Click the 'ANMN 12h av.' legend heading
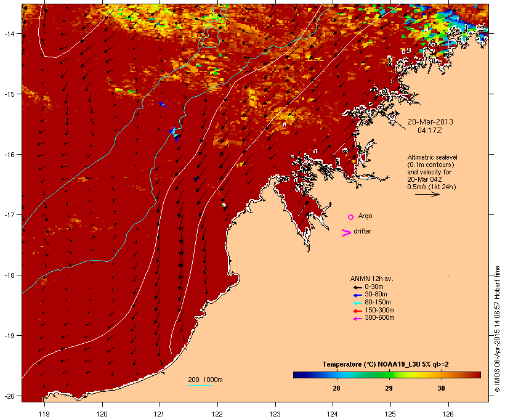This screenshot has width=505, height=419. click(371, 279)
